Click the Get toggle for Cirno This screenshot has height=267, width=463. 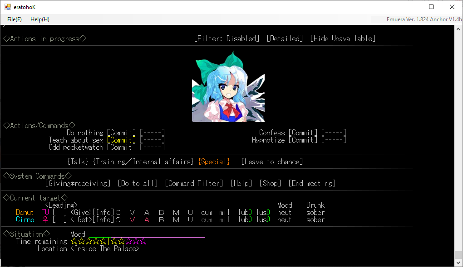coord(81,220)
